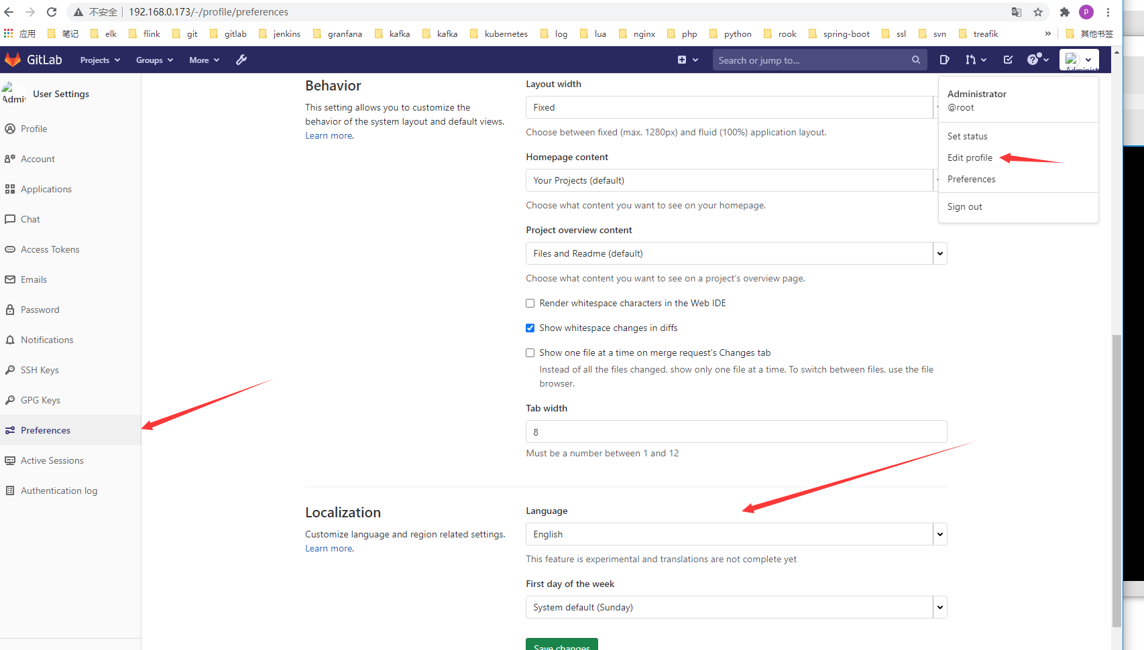Click the Save changes button
Viewport: 1144px width, 650px height.
tap(562, 645)
